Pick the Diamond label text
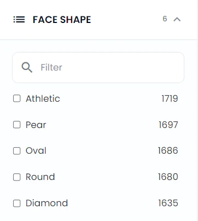Viewport: 198px width, 221px height. [47, 203]
